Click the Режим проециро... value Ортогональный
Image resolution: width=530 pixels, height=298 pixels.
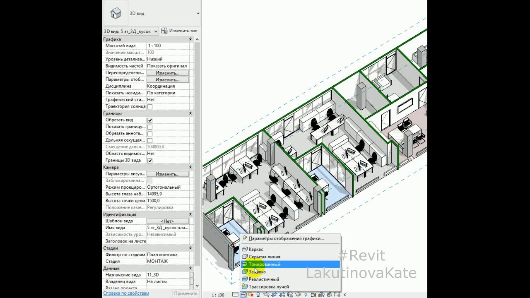click(x=167, y=187)
